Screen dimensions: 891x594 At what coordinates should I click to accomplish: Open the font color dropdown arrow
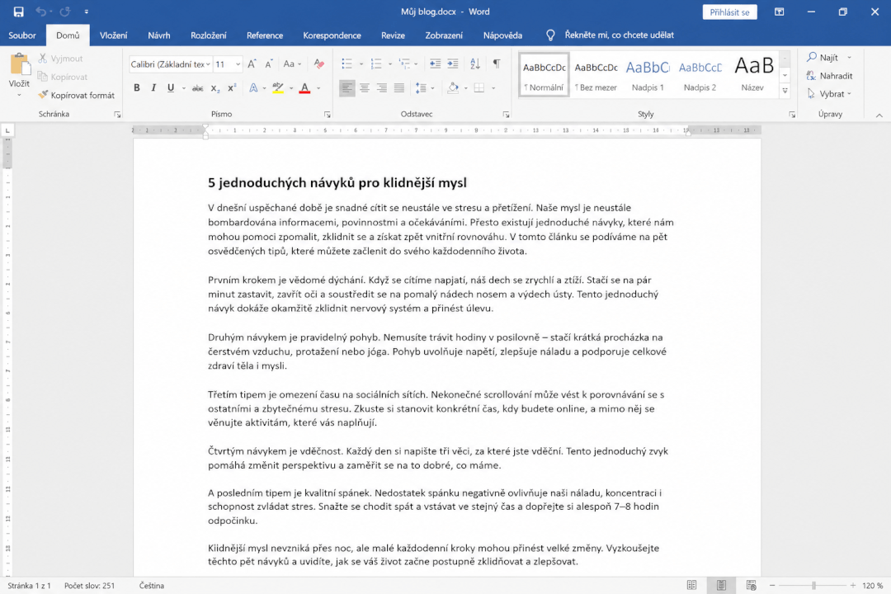[x=318, y=88]
